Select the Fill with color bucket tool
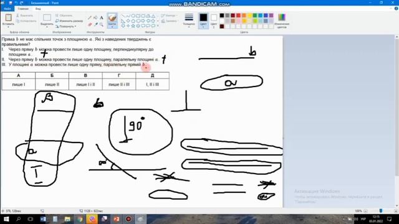 [x=95, y=18]
